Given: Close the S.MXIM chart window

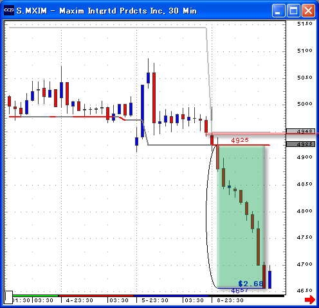Looking at the screenshot, I should coord(308,10).
